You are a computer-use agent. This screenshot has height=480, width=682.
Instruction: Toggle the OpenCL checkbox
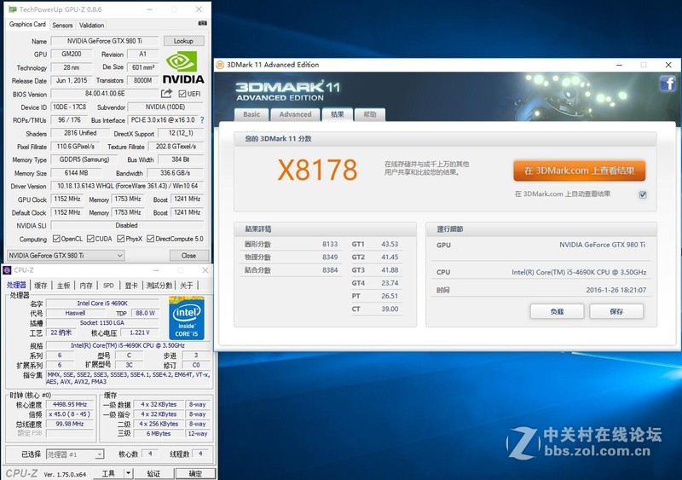56,239
